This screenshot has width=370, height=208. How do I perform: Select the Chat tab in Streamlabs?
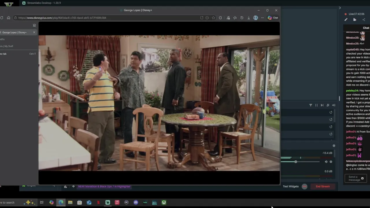tap(366, 28)
